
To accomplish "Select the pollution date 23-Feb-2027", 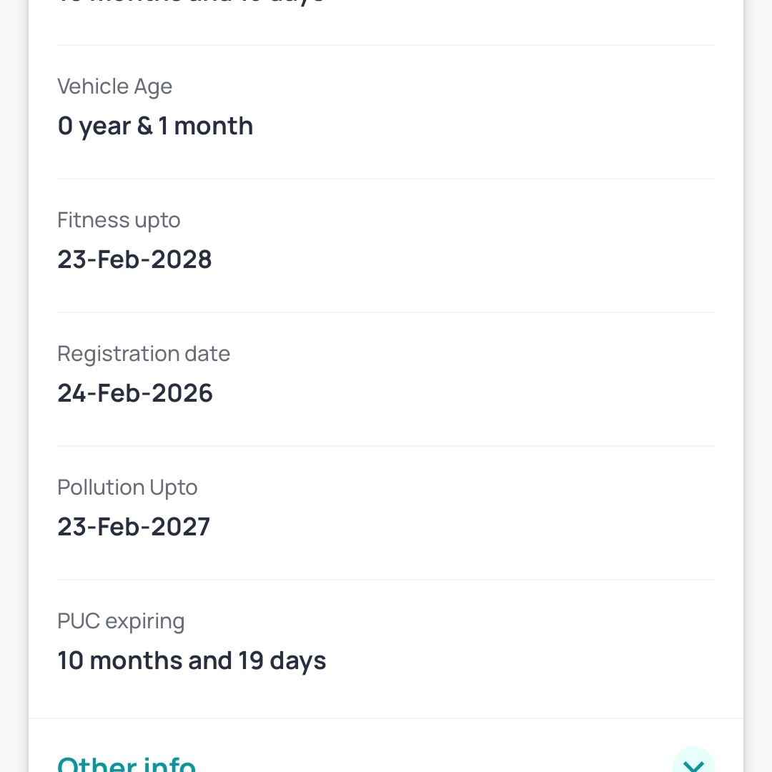I will (134, 527).
